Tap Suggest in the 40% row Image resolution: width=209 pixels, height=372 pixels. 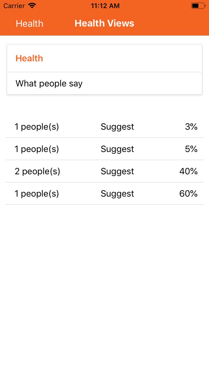[x=117, y=171]
